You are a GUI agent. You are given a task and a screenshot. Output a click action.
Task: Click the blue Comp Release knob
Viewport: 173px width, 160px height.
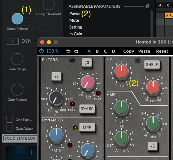[17, 19]
